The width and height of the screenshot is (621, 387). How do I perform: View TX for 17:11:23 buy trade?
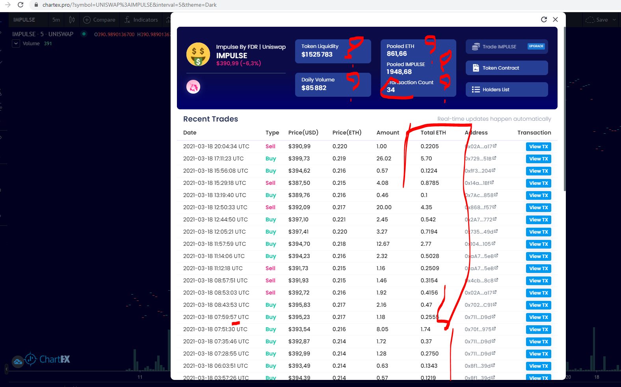click(x=539, y=159)
